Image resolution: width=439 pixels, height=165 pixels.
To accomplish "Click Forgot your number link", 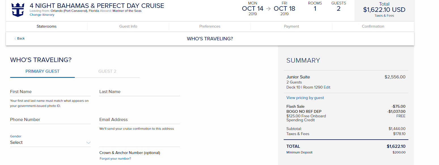I will [115, 159].
